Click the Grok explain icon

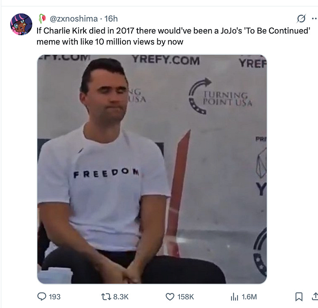click(x=301, y=19)
